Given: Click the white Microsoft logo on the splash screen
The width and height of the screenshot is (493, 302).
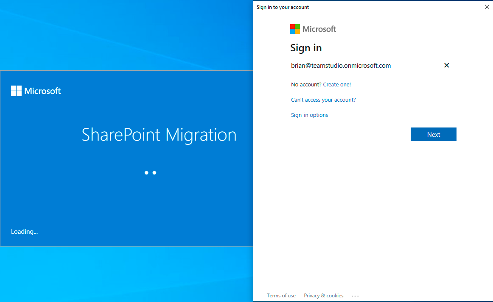Looking at the screenshot, I should pos(36,91).
